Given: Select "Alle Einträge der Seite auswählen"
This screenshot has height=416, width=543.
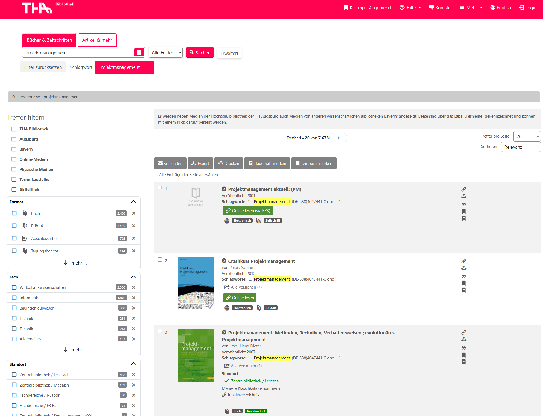Looking at the screenshot, I should point(156,174).
